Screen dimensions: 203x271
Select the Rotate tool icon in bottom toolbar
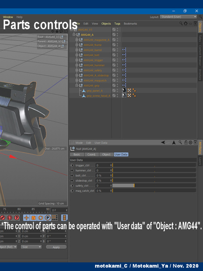(x=41, y=218)
